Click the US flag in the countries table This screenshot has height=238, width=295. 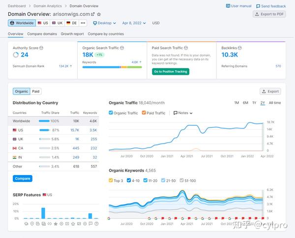pos(14,130)
